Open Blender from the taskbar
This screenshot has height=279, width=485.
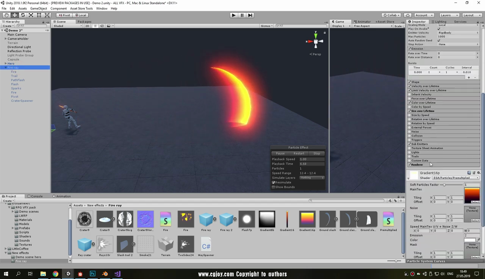pos(105,274)
